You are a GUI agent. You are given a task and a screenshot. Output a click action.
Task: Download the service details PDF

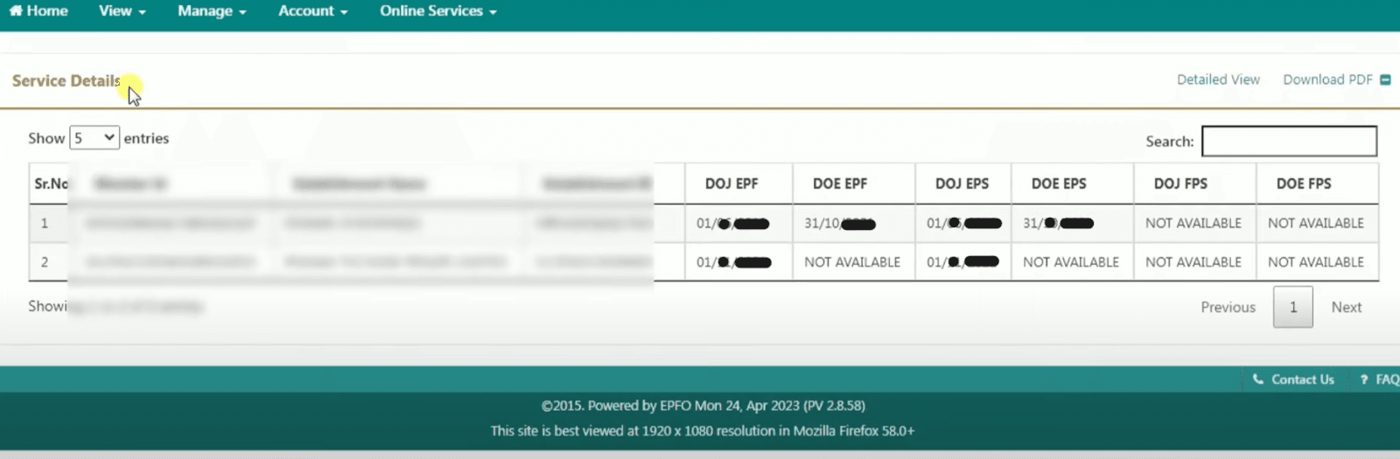click(x=1327, y=80)
